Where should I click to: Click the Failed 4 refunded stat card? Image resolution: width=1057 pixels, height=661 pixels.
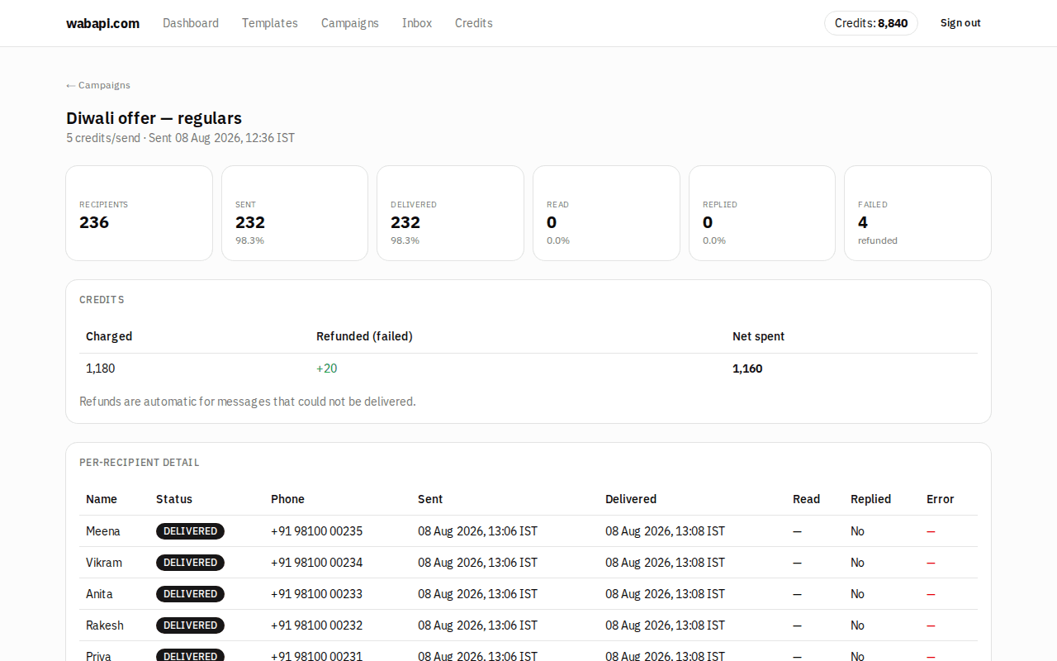pos(917,213)
